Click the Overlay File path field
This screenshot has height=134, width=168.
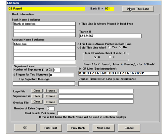tap(96, 102)
